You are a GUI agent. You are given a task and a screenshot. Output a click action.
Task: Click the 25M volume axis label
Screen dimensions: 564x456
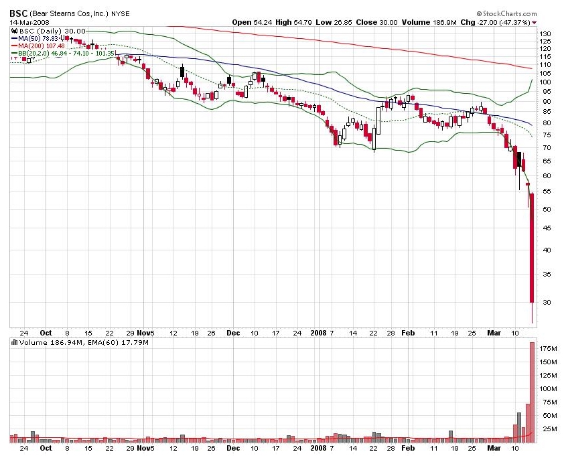pos(550,429)
